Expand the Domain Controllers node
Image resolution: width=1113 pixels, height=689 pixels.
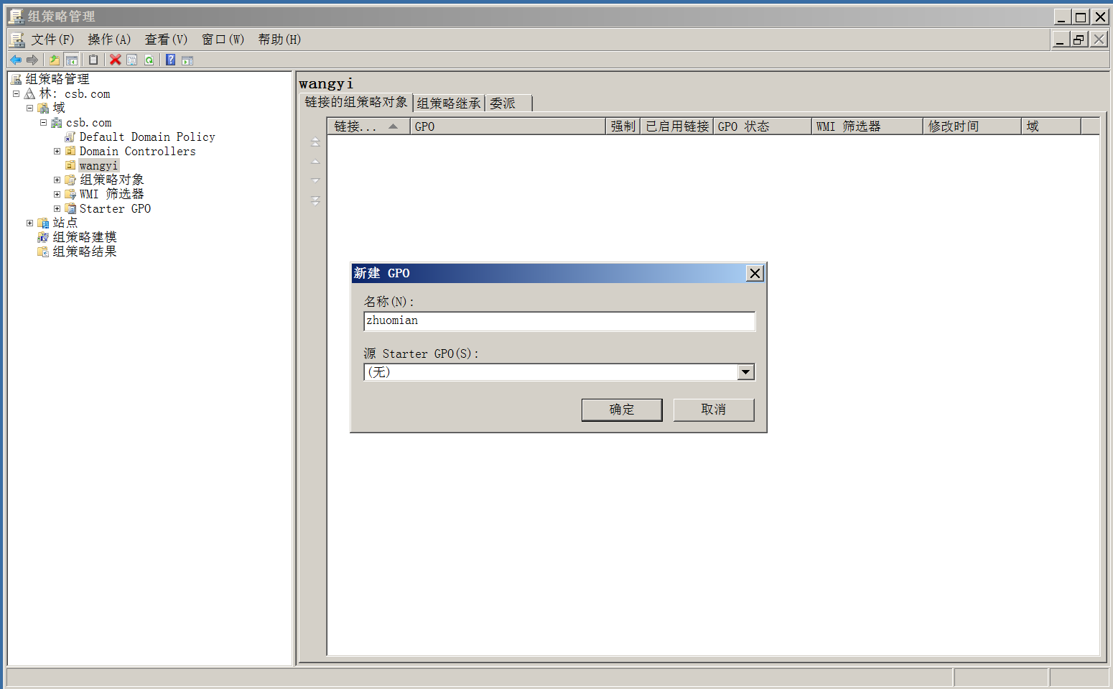click(57, 151)
